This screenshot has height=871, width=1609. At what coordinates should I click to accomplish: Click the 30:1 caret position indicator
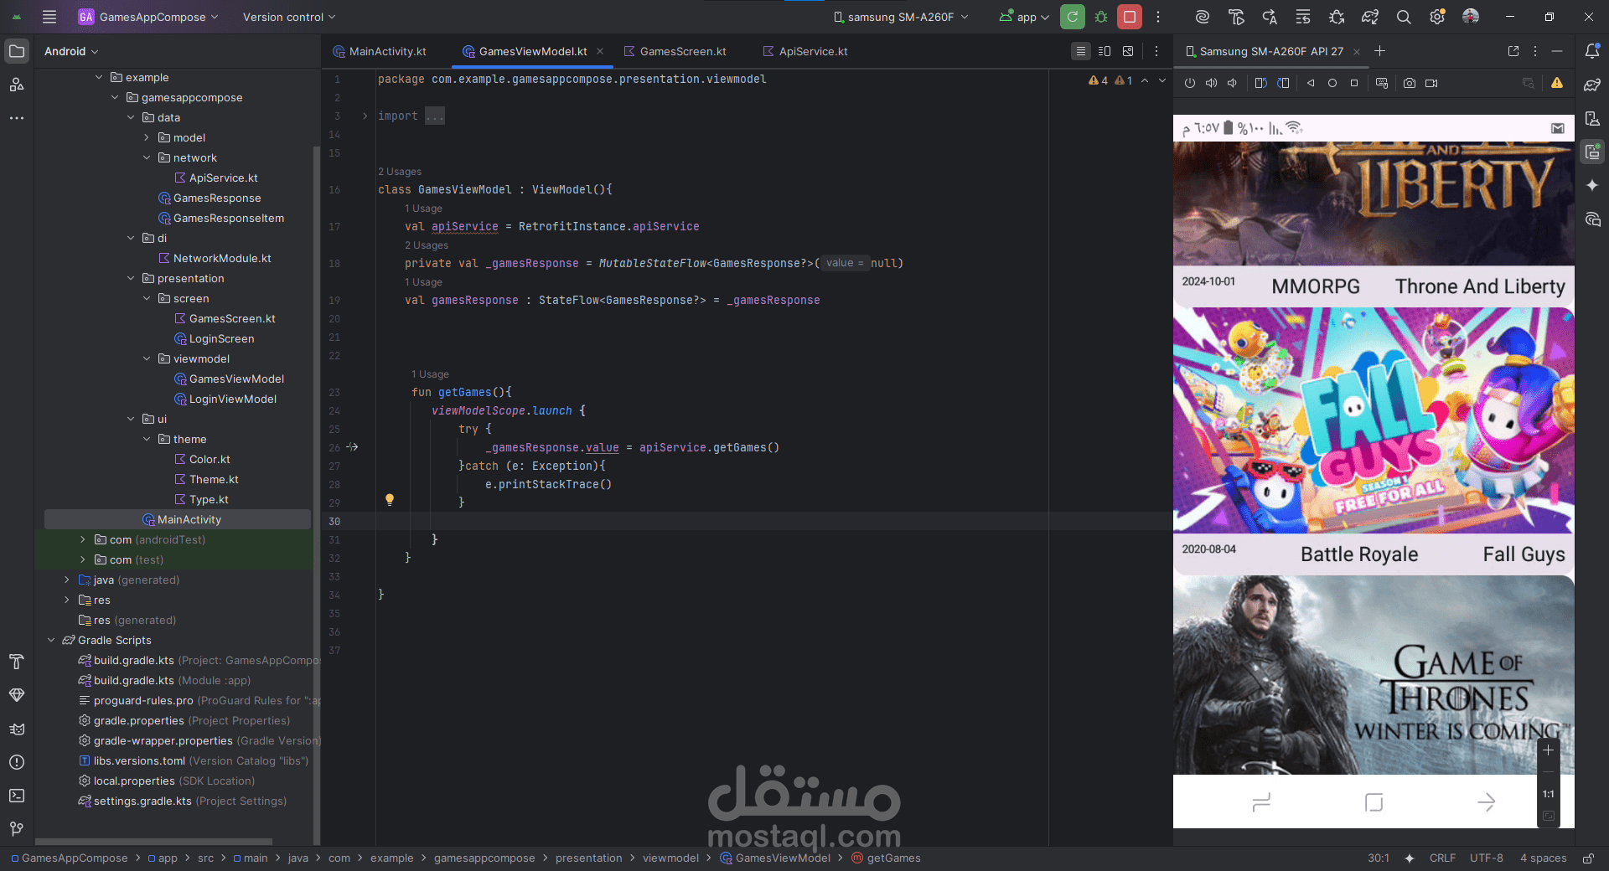1379,858
